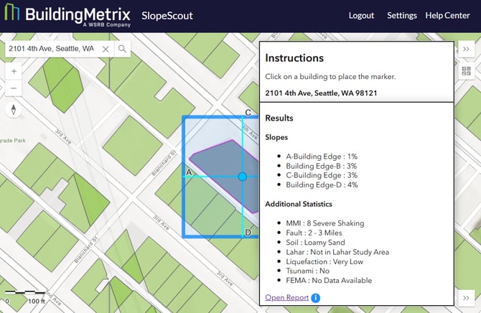Click the Slopes subheading
Image resolution: width=481 pixels, height=313 pixels.
(276, 137)
